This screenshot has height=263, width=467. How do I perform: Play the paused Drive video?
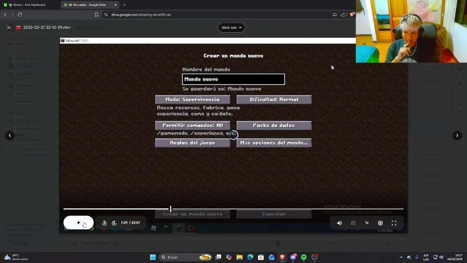[78, 223]
